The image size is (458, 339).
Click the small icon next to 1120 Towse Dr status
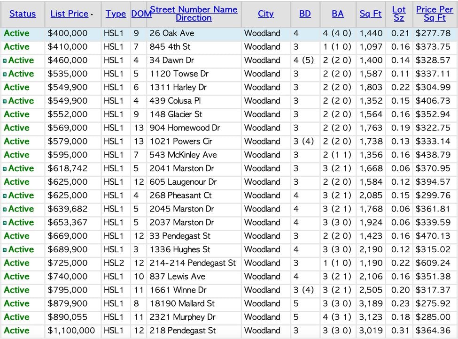5,75
